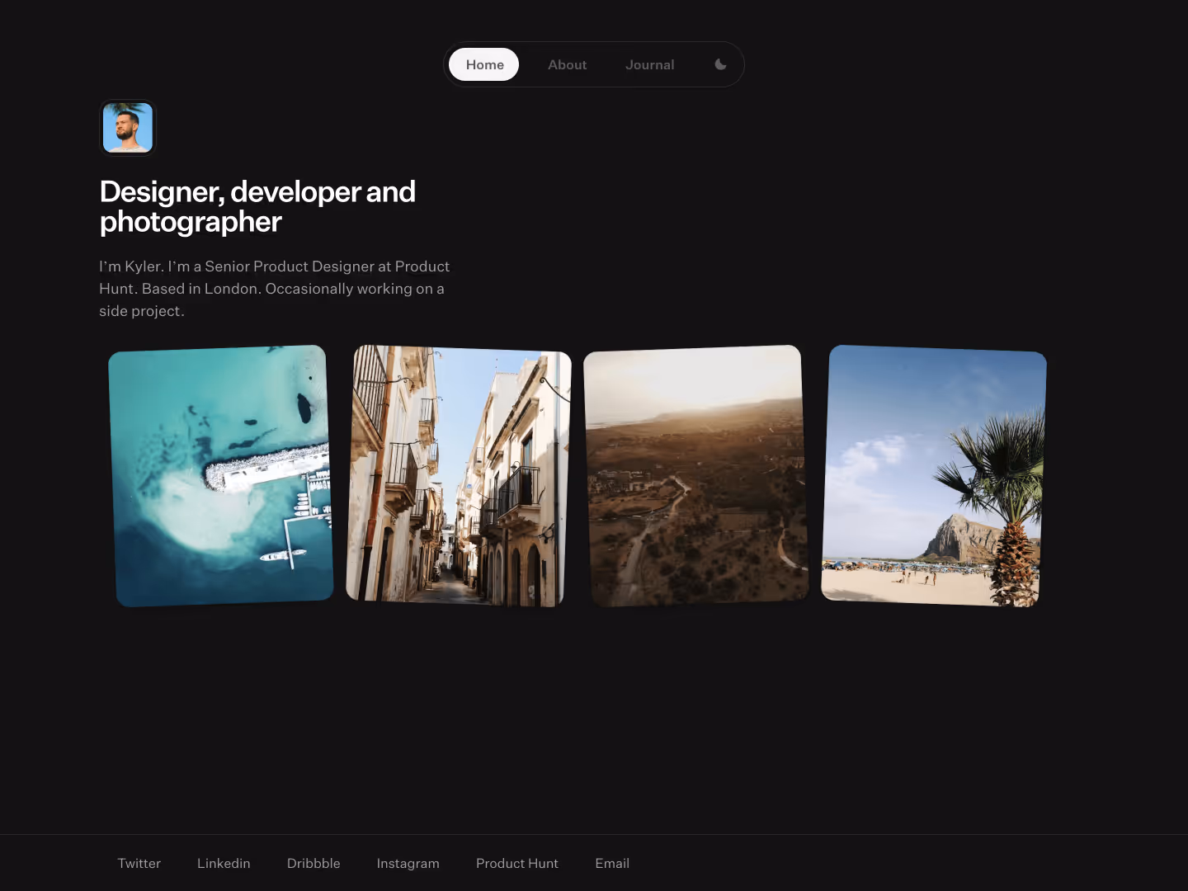Image resolution: width=1188 pixels, height=891 pixels.
Task: Open the Home tab in the navigation
Action: pos(484,64)
